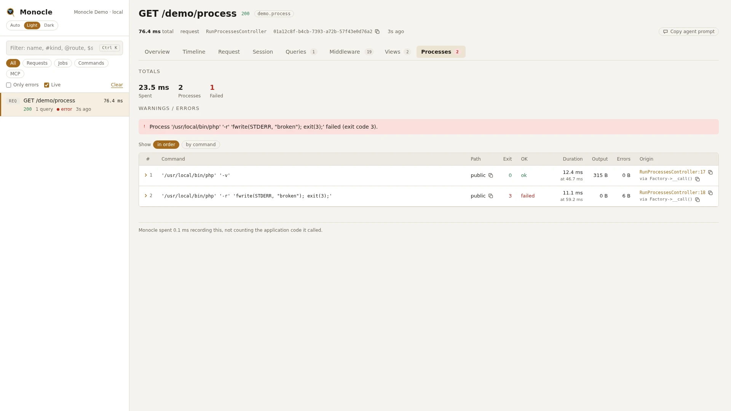Show processes in order
731x411 pixels.
click(x=166, y=145)
